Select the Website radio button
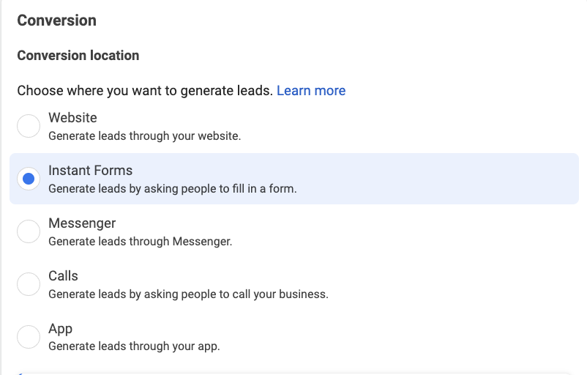Viewport: 587px width, 375px height. click(29, 126)
